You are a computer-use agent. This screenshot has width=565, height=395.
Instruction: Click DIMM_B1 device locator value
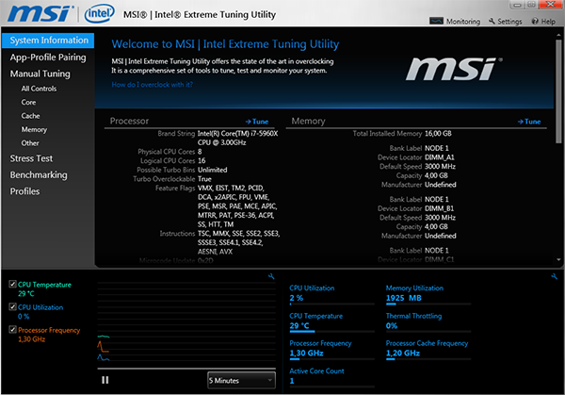[439, 208]
